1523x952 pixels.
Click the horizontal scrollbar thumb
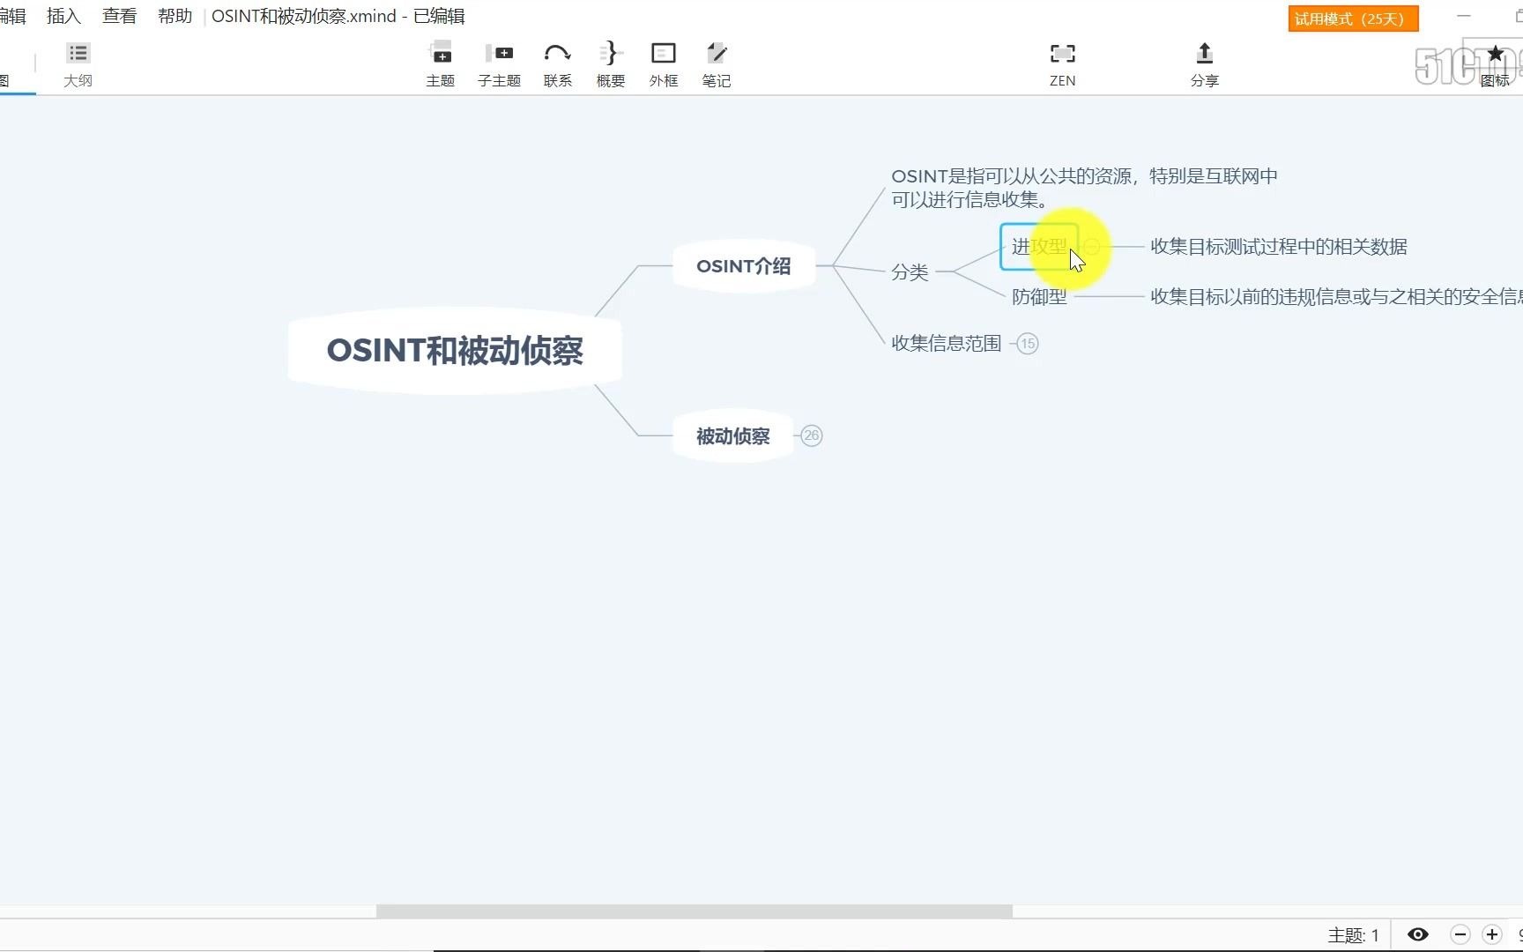[x=695, y=911]
